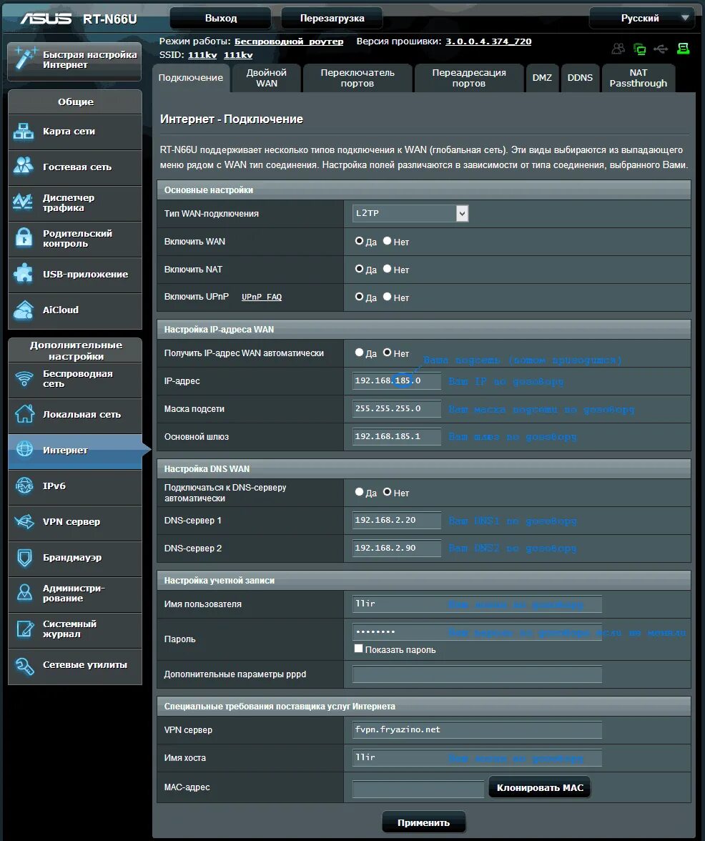Click the Применить button
Image resolution: width=705 pixels, height=841 pixels.
(x=423, y=822)
